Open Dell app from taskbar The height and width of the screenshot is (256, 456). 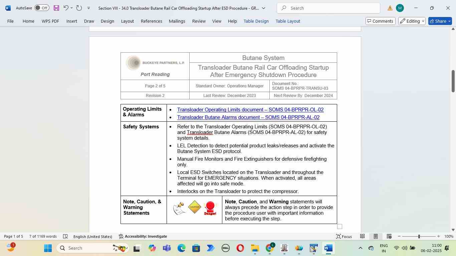pos(226,248)
